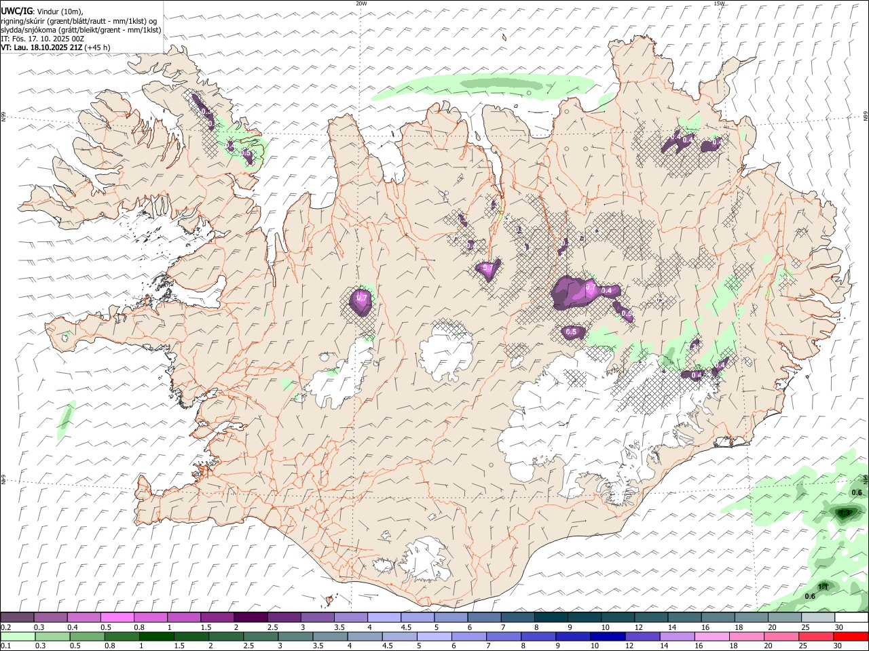Select the 2.5 grey-green swatch in lower row
The height and width of the screenshot is (651, 869).
(x=261, y=636)
